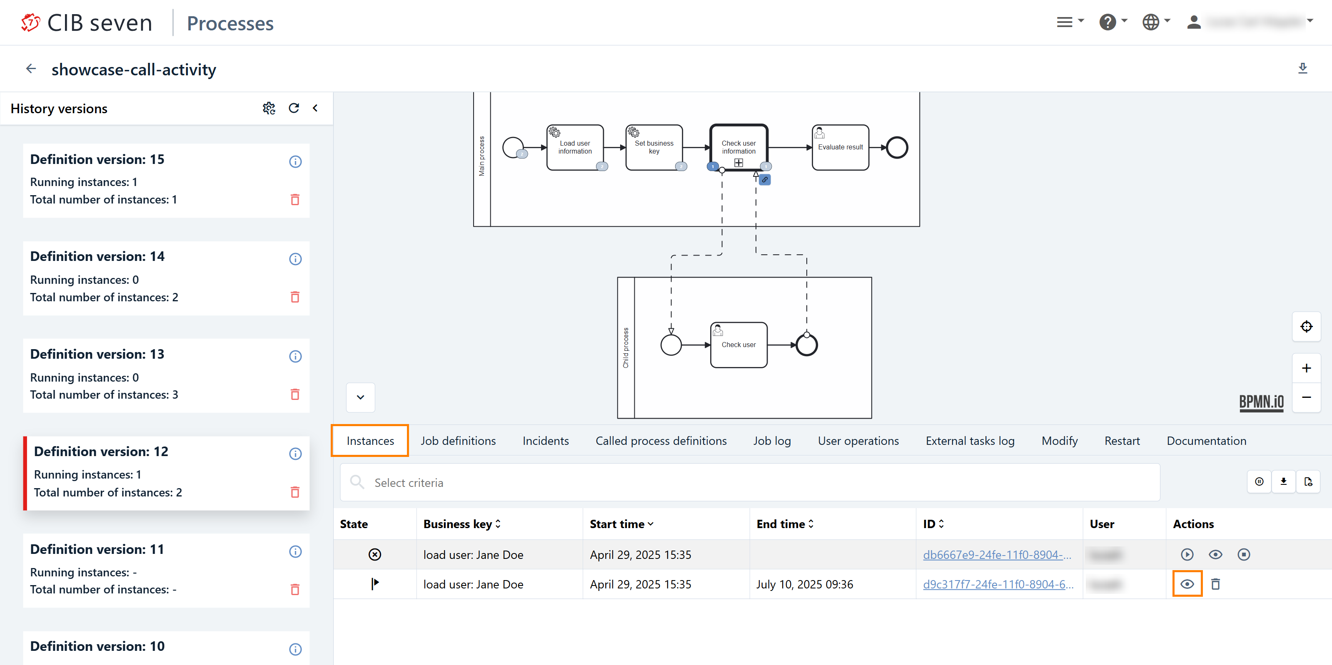Show info for Definition version 15
Image resolution: width=1332 pixels, height=665 pixels.
tap(295, 161)
